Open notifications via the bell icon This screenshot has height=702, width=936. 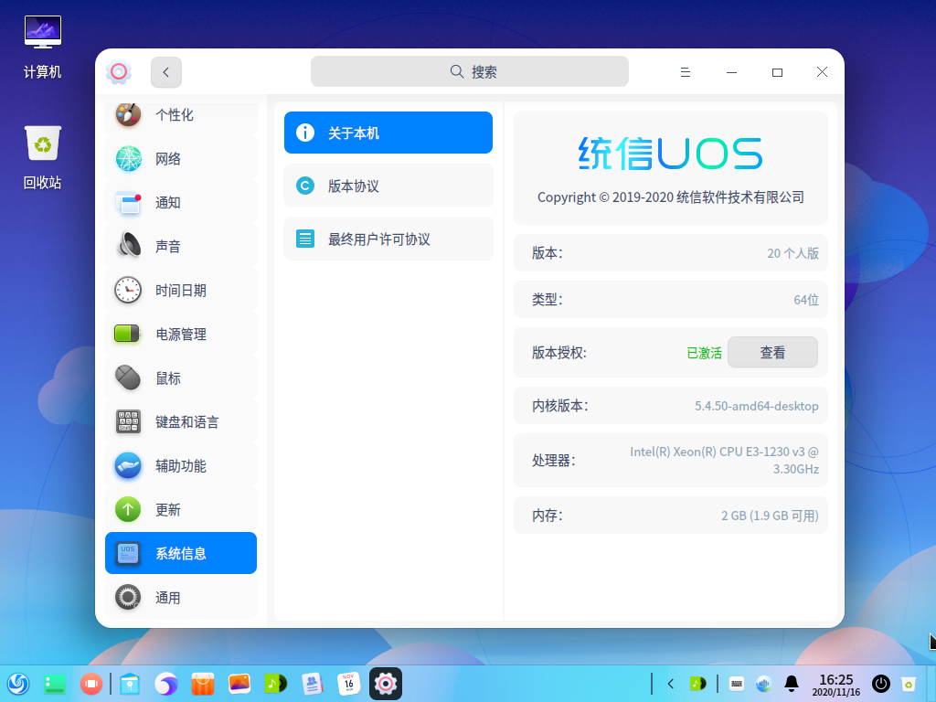tap(792, 684)
